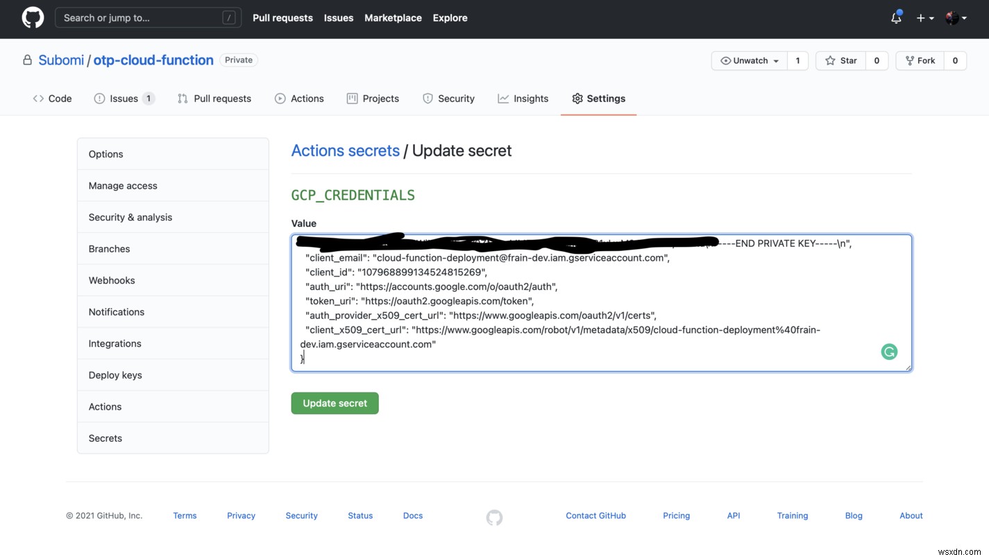Star the otp-cloud-function repository
The width and height of the screenshot is (989, 559).
click(840, 61)
